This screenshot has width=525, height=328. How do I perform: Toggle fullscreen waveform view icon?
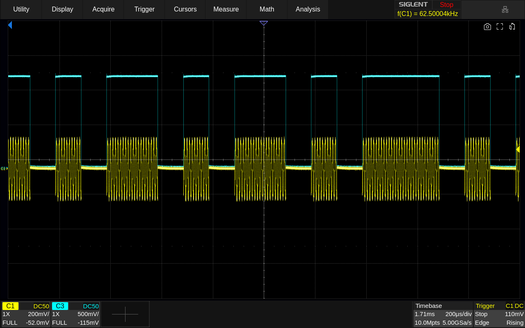coord(500,27)
